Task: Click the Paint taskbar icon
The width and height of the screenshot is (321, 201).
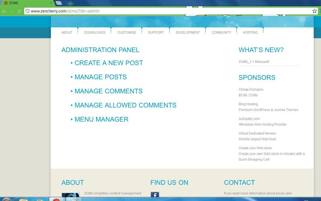Action: [74, 199]
